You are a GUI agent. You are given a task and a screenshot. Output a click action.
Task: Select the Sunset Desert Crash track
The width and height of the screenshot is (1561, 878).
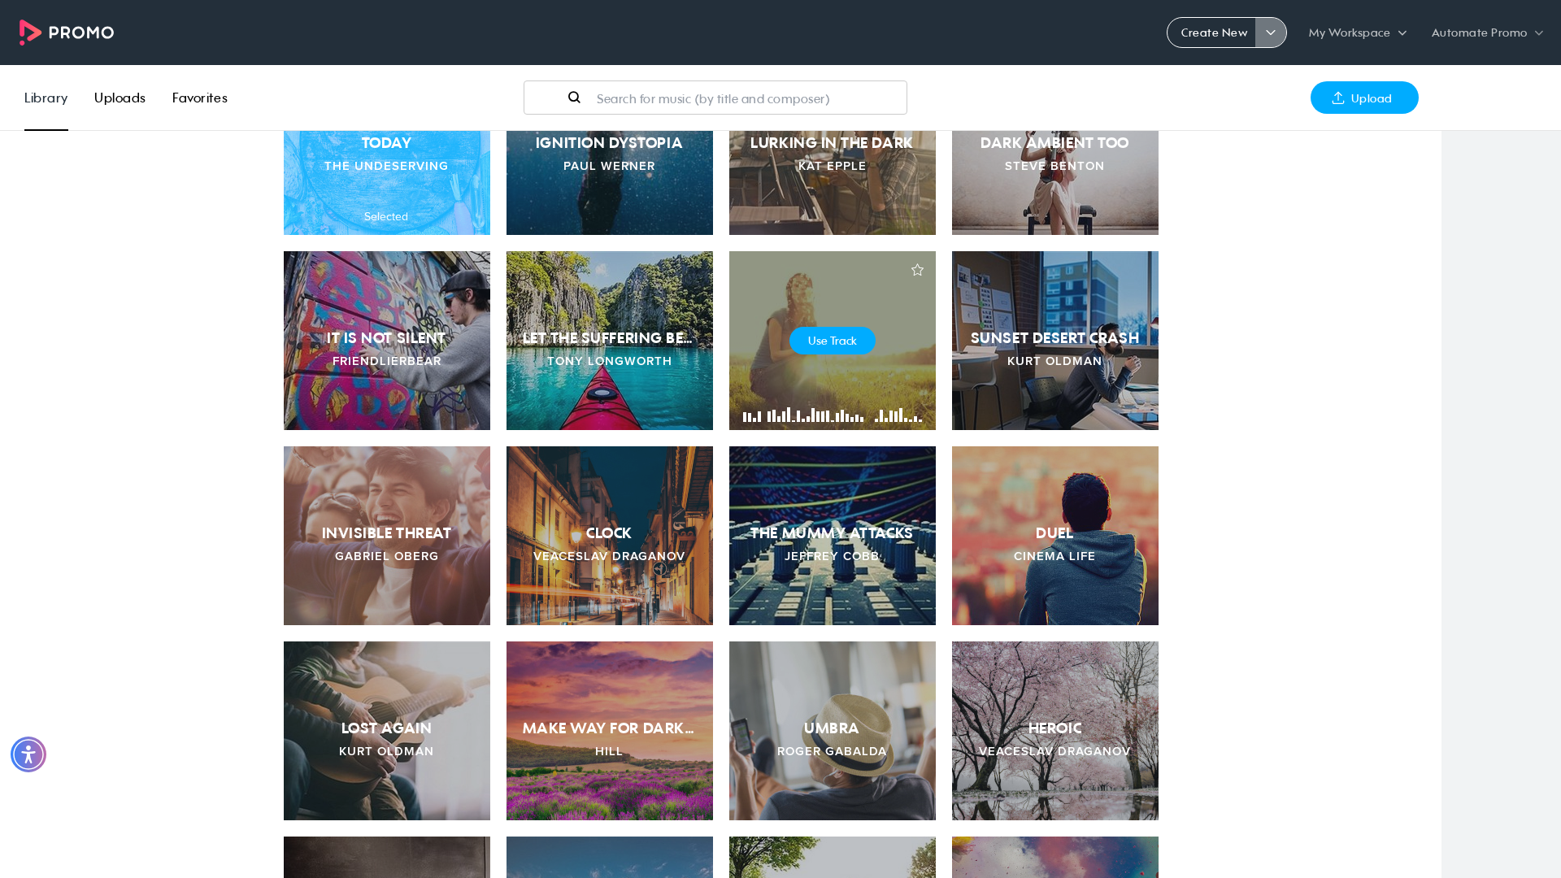point(1055,341)
